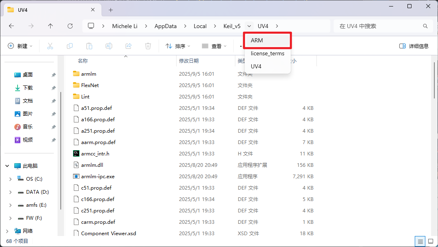Open the 查看 view dropdown
This screenshot has height=247, width=438.
[214, 46]
